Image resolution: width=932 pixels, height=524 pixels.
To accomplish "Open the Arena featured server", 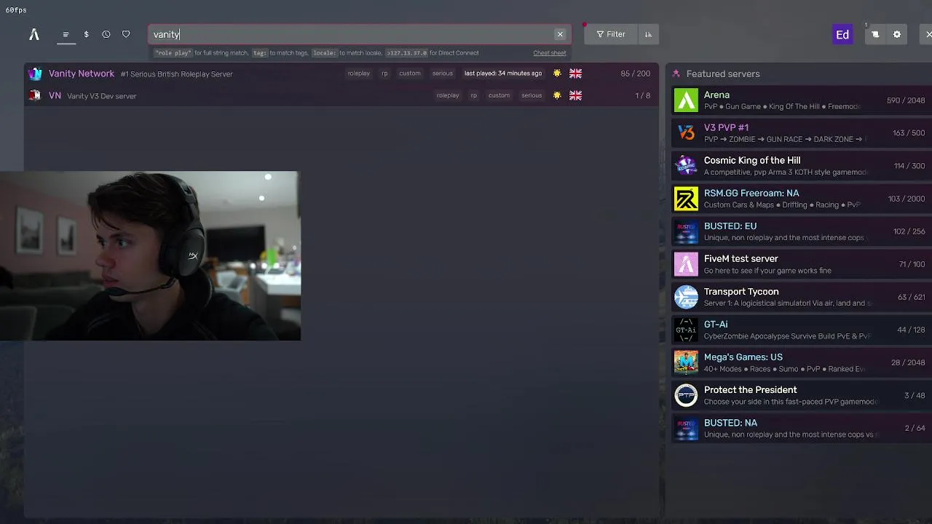I will pyautogui.click(x=802, y=100).
